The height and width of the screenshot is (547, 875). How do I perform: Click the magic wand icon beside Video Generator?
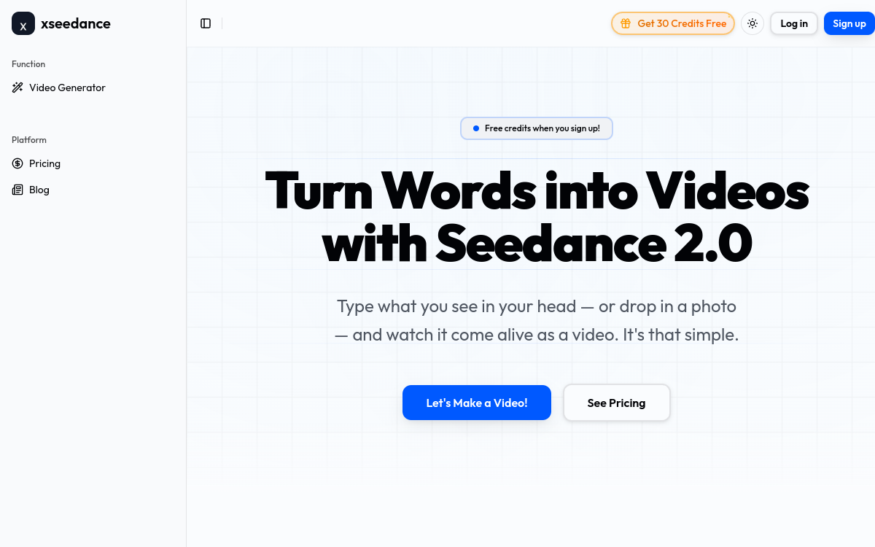[17, 88]
